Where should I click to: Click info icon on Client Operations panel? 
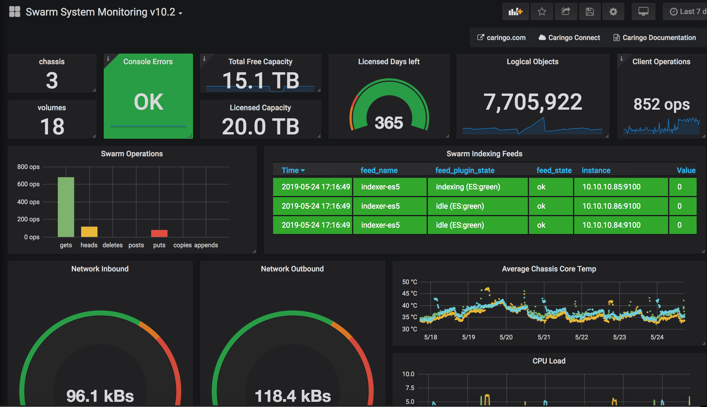(621, 59)
